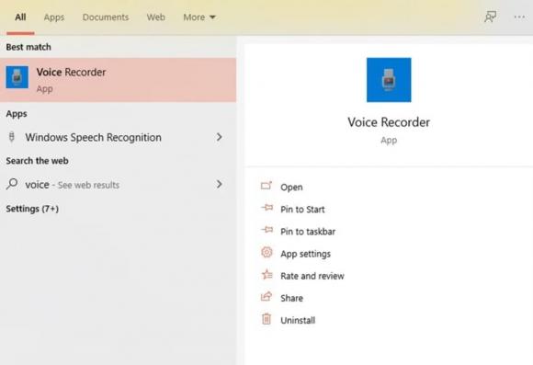Click the Pin to Start pin icon
Screen dimensions: 533x365
[266, 208]
